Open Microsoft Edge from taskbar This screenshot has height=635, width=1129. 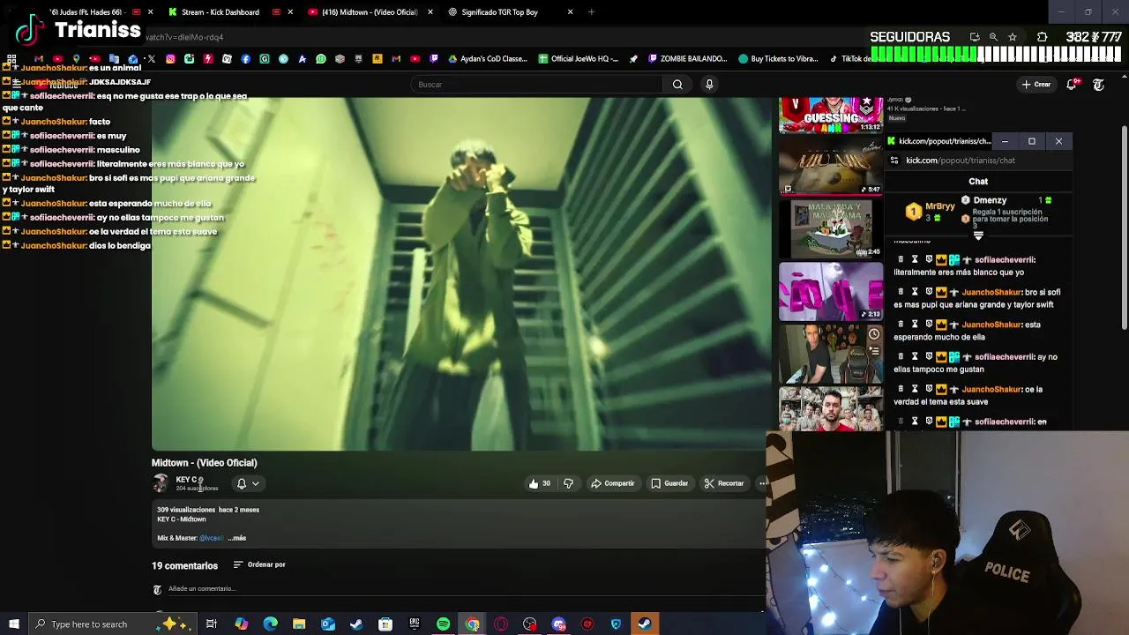[x=270, y=624]
